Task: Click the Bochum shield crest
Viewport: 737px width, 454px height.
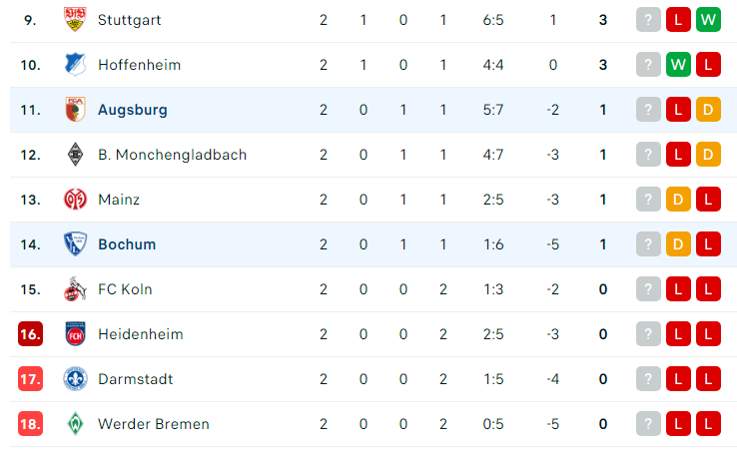Action: [x=75, y=244]
